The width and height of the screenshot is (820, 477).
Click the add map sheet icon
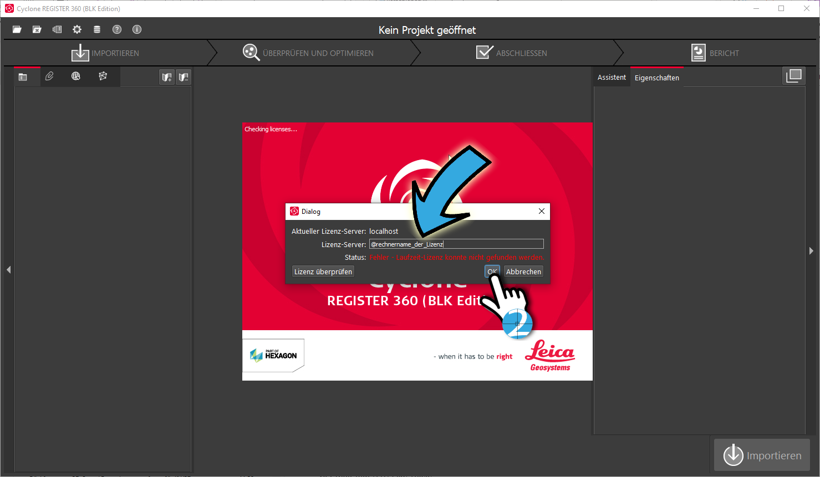[167, 77]
